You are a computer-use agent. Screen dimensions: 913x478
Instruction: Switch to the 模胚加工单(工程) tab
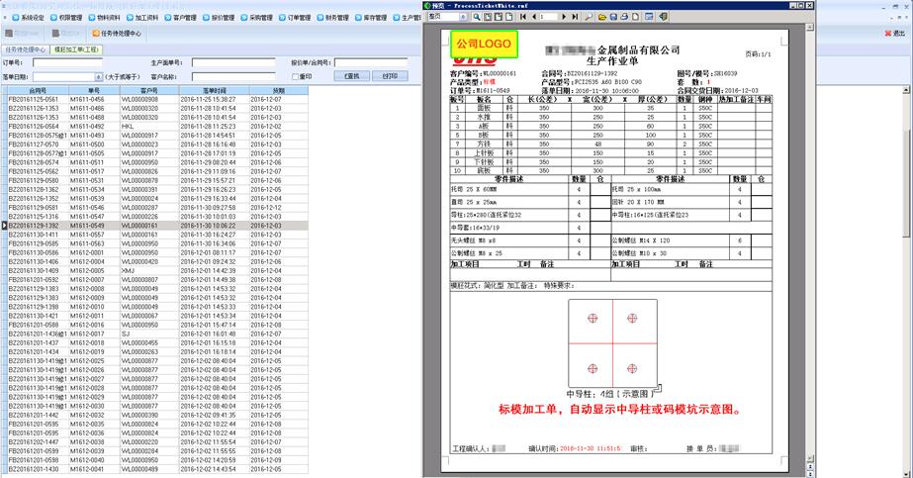point(76,50)
